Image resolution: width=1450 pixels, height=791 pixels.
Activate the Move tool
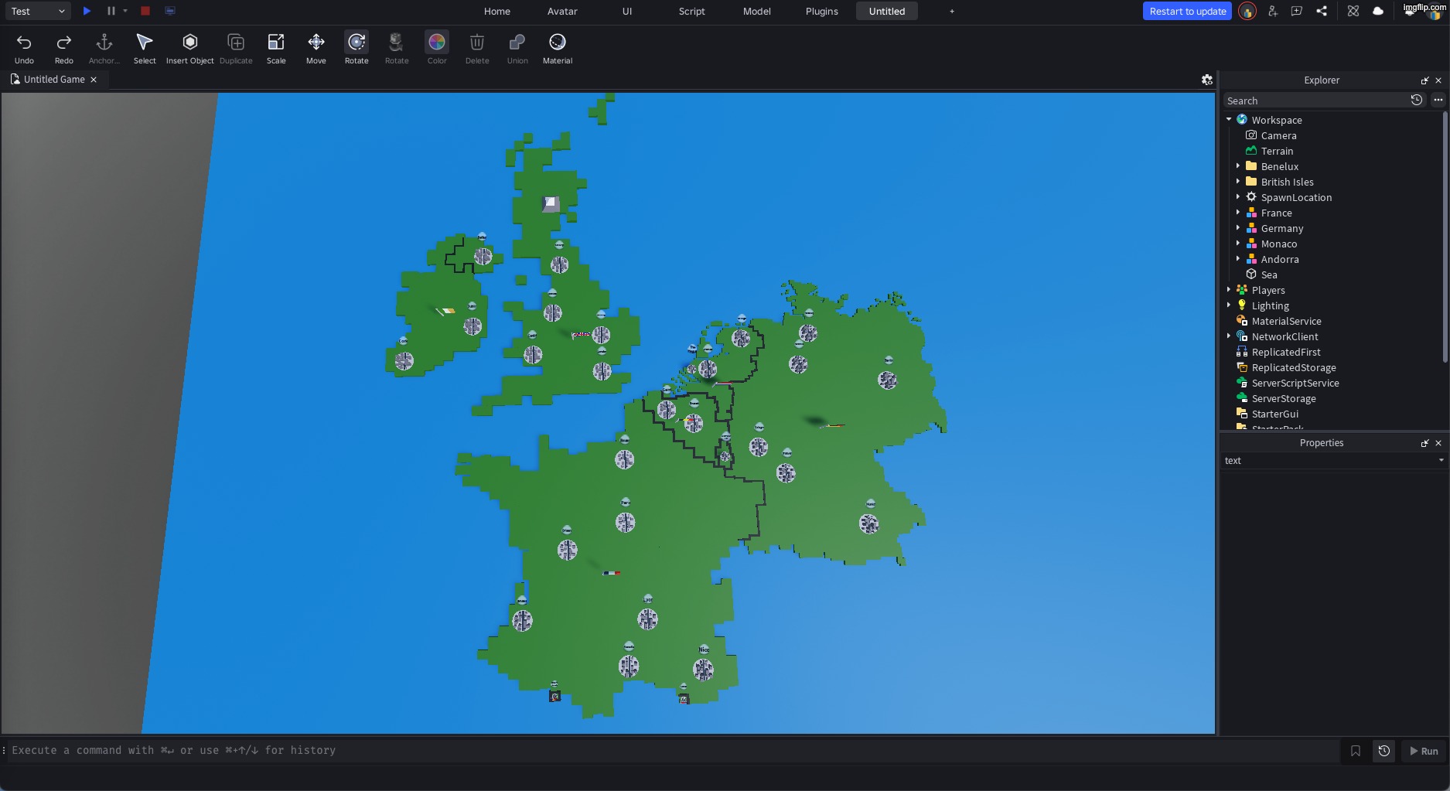click(316, 49)
